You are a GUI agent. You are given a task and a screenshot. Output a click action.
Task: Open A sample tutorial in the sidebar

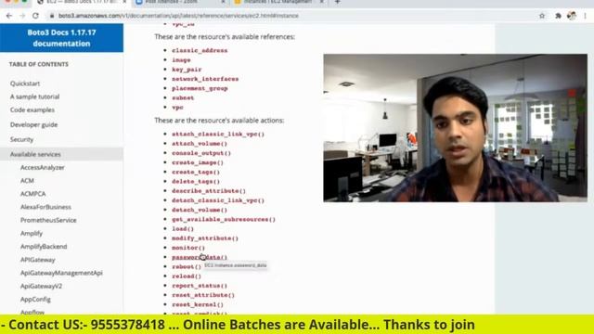(x=35, y=96)
